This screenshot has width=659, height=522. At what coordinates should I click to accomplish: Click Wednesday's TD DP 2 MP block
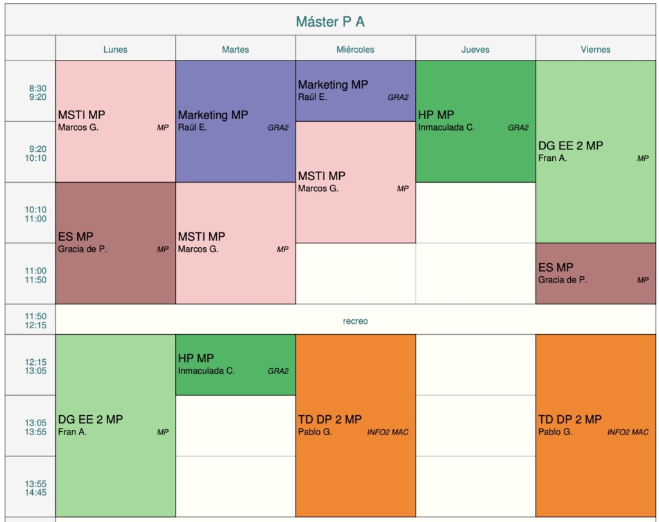(355, 425)
